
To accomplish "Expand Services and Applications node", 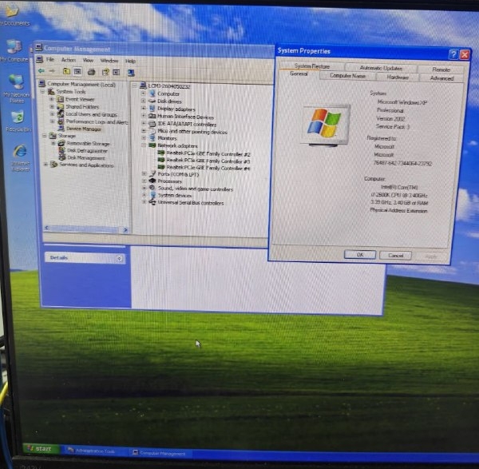I will coord(46,165).
